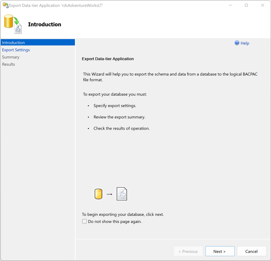Click the 'Review the export summary.' bullet text
Viewport: 271px width, 261px height.
point(119,117)
